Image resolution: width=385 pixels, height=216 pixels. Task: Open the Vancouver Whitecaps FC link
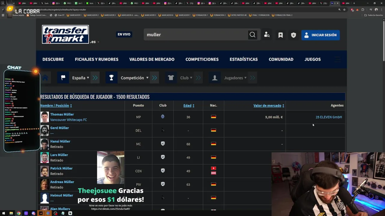pos(69,120)
